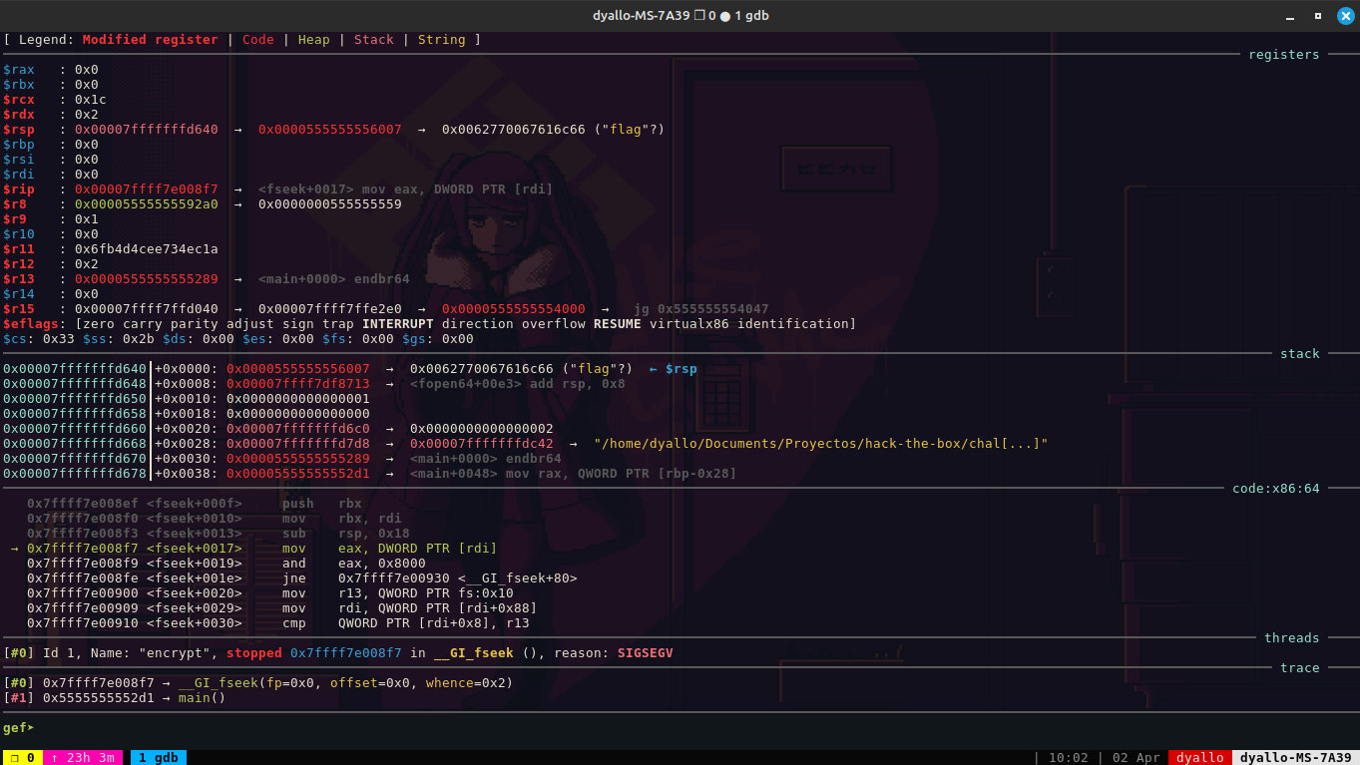The height and width of the screenshot is (765, 1360).
Task: Click the $r13 value 0x0000555555555289
Action: (x=146, y=279)
